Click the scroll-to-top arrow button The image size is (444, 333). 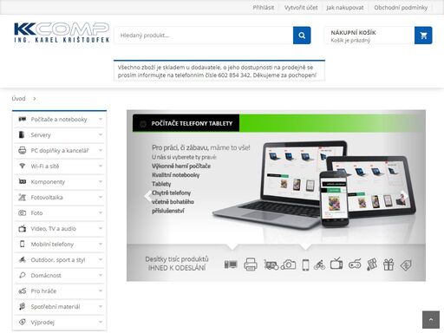pyautogui.click(x=431, y=320)
